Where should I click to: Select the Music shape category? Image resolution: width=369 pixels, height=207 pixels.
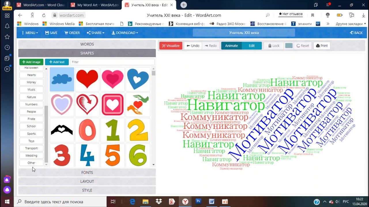pos(31,90)
